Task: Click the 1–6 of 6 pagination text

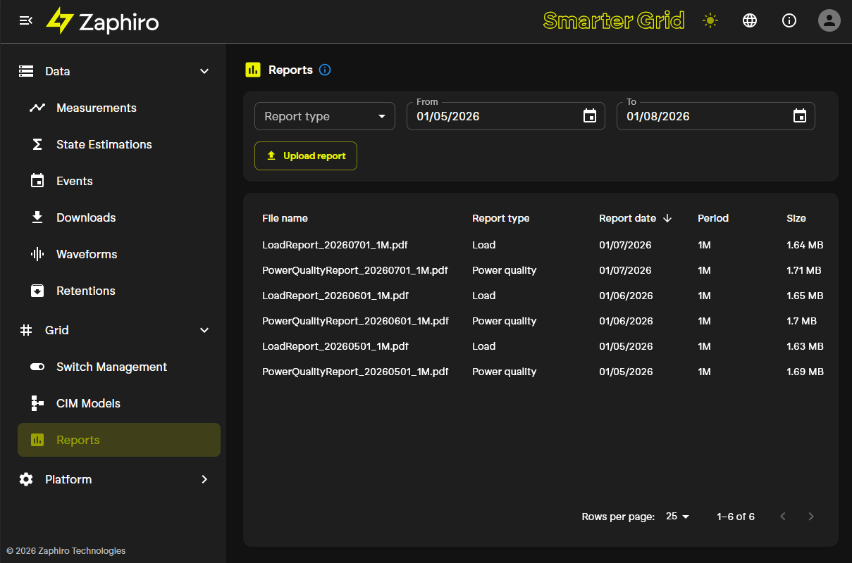Action: pos(736,517)
